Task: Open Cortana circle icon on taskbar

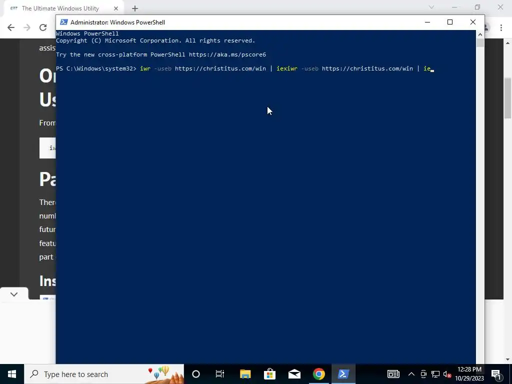Action: [x=196, y=374]
